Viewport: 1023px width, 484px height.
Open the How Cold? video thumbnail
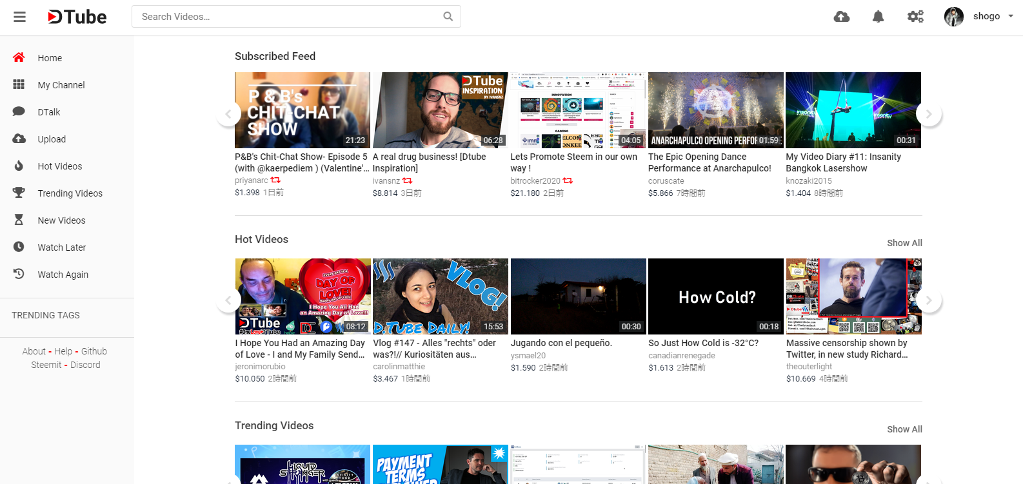point(716,296)
